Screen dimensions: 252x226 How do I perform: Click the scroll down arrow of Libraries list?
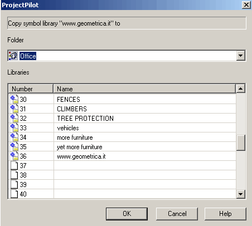click(x=240, y=194)
